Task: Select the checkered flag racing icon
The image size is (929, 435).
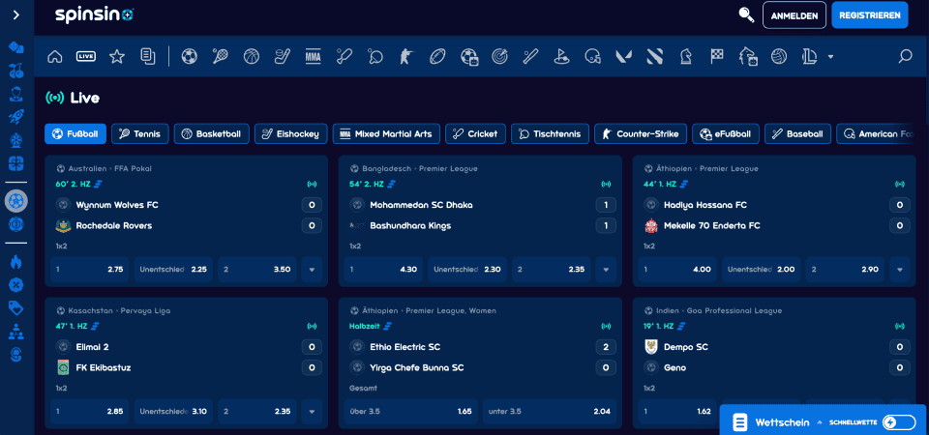Action: click(x=717, y=56)
